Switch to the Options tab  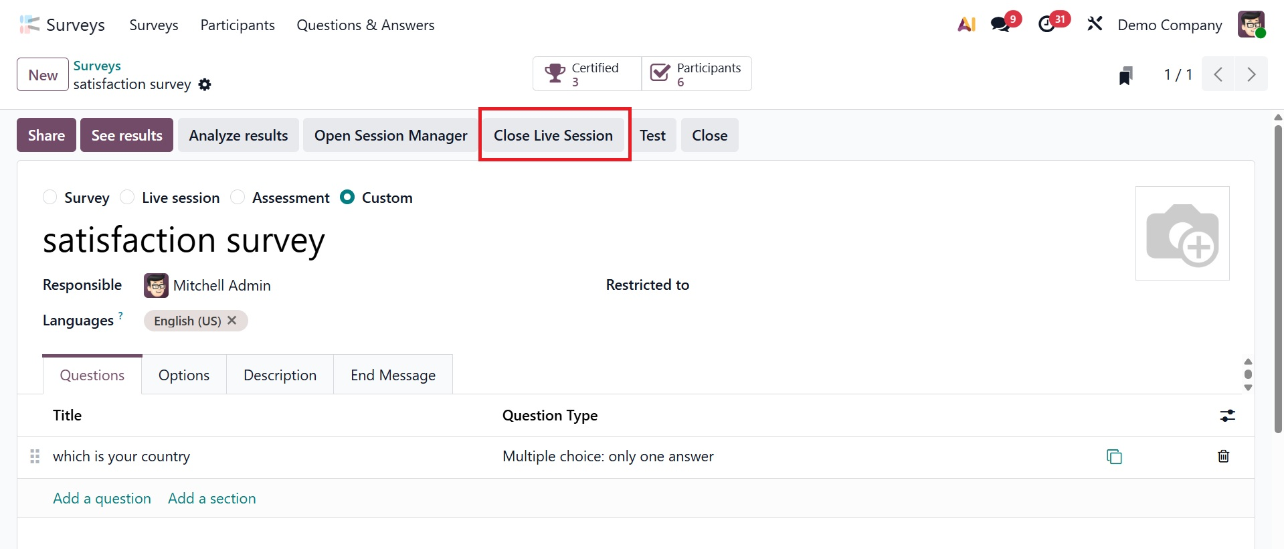click(184, 376)
